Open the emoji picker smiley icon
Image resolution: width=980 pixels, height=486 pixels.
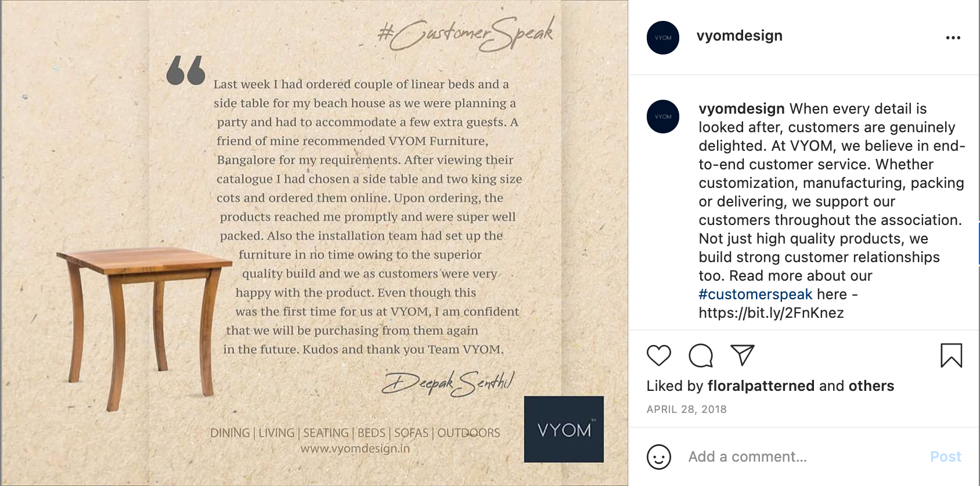(x=659, y=457)
